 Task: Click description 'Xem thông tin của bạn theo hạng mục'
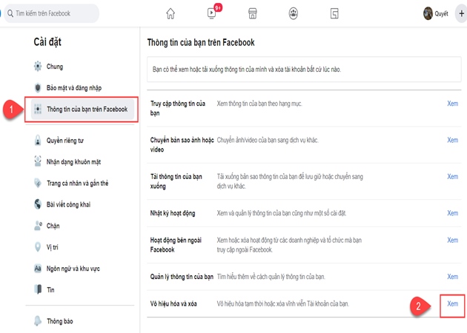point(259,104)
